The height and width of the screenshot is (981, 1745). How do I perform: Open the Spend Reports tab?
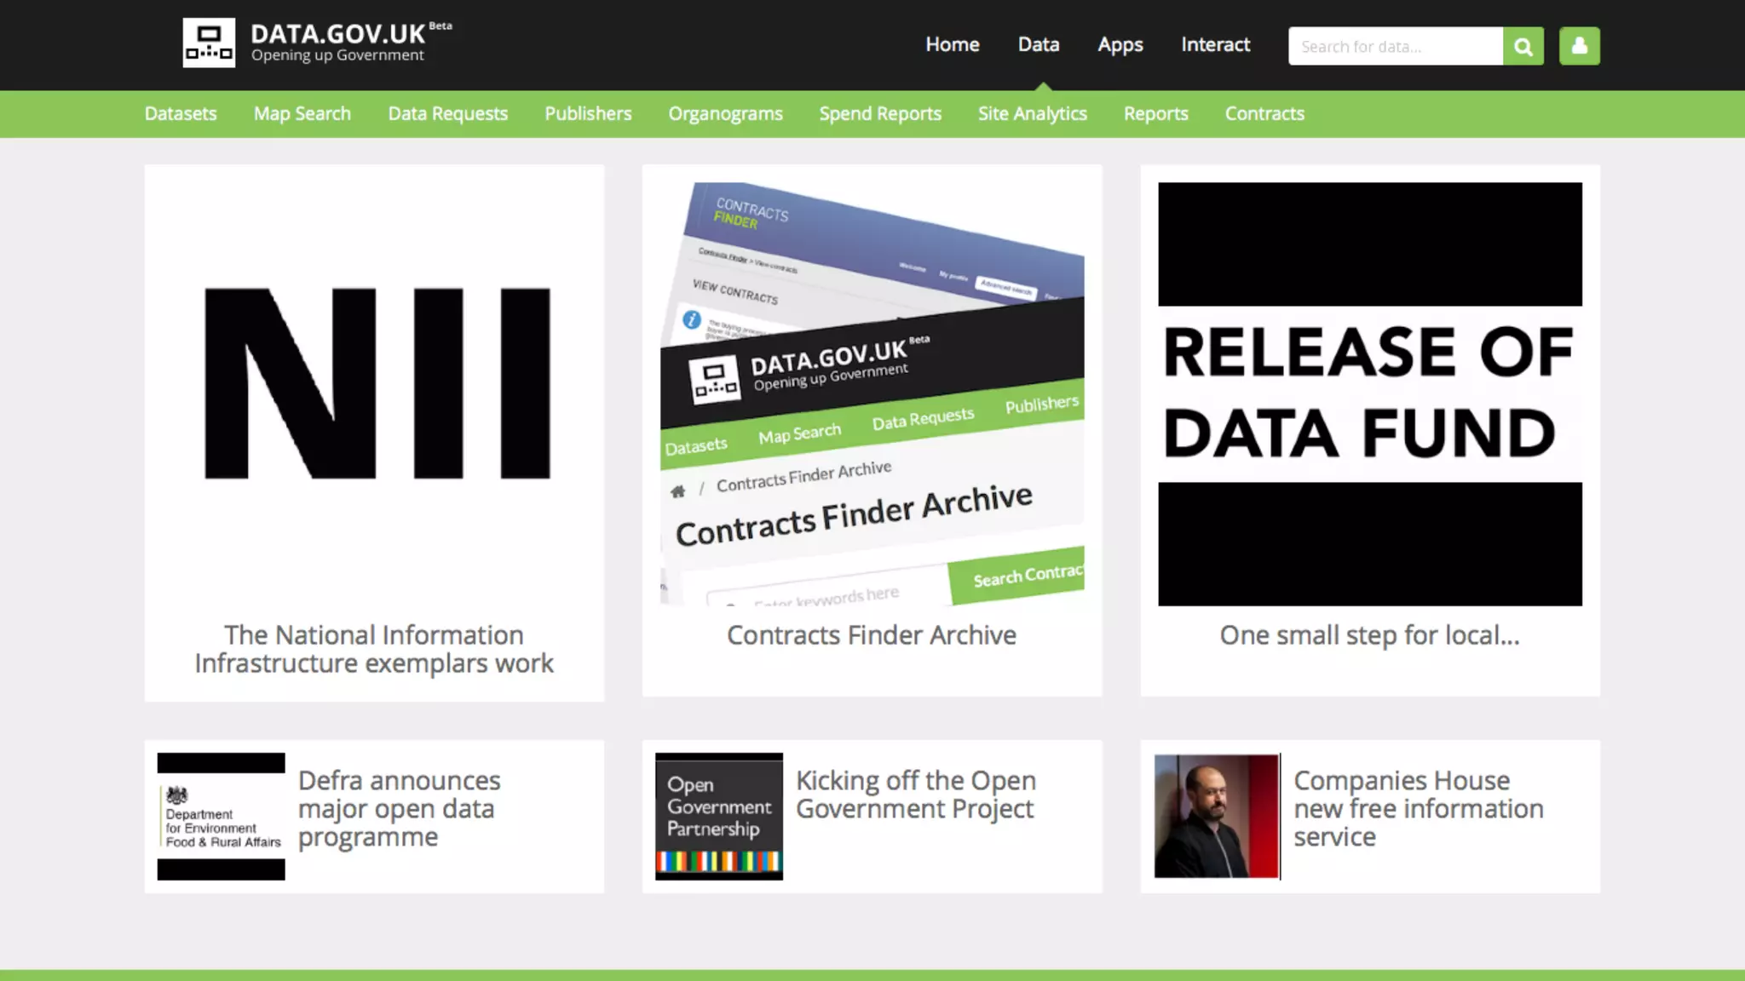pyautogui.click(x=880, y=113)
